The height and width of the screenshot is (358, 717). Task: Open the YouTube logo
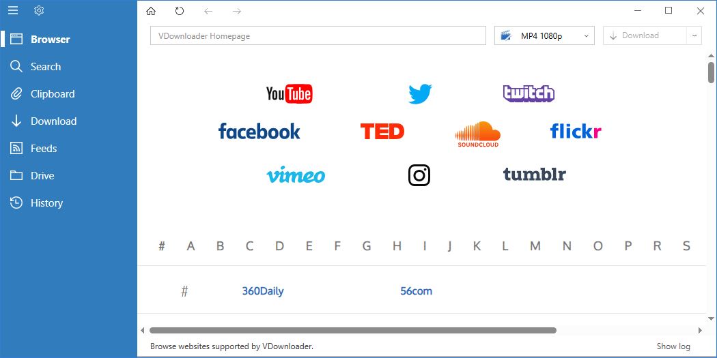click(x=289, y=93)
